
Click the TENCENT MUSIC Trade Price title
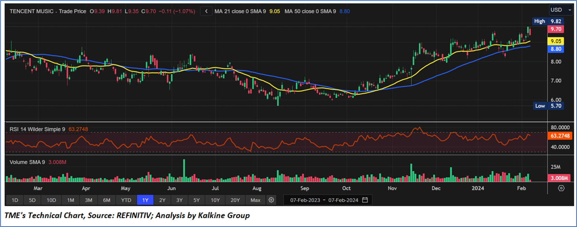(48, 11)
